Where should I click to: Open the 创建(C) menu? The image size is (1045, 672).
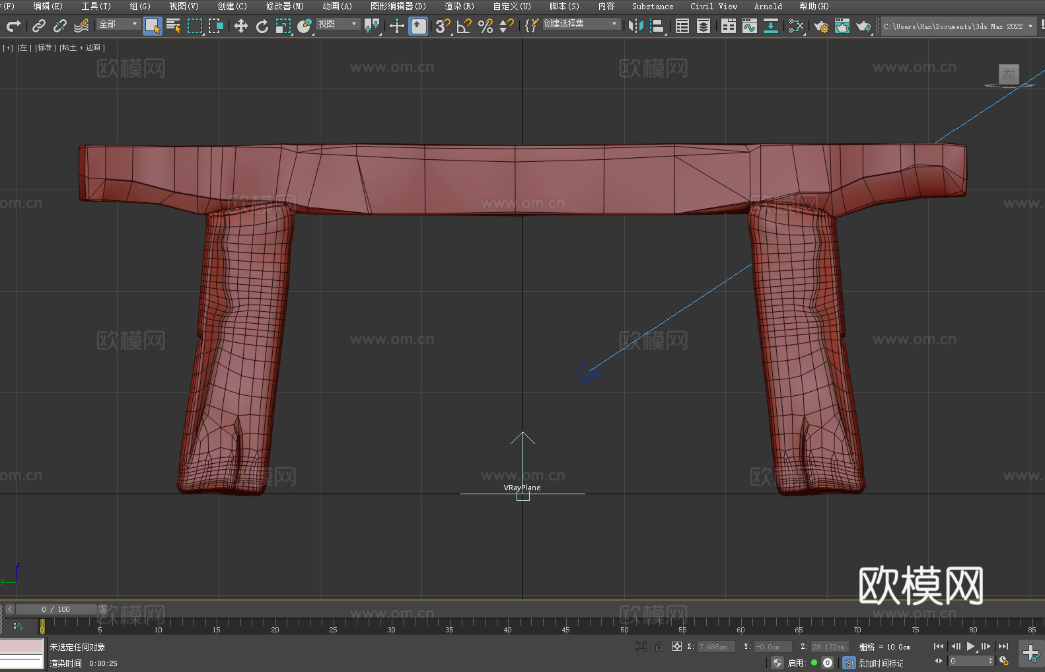coord(233,6)
